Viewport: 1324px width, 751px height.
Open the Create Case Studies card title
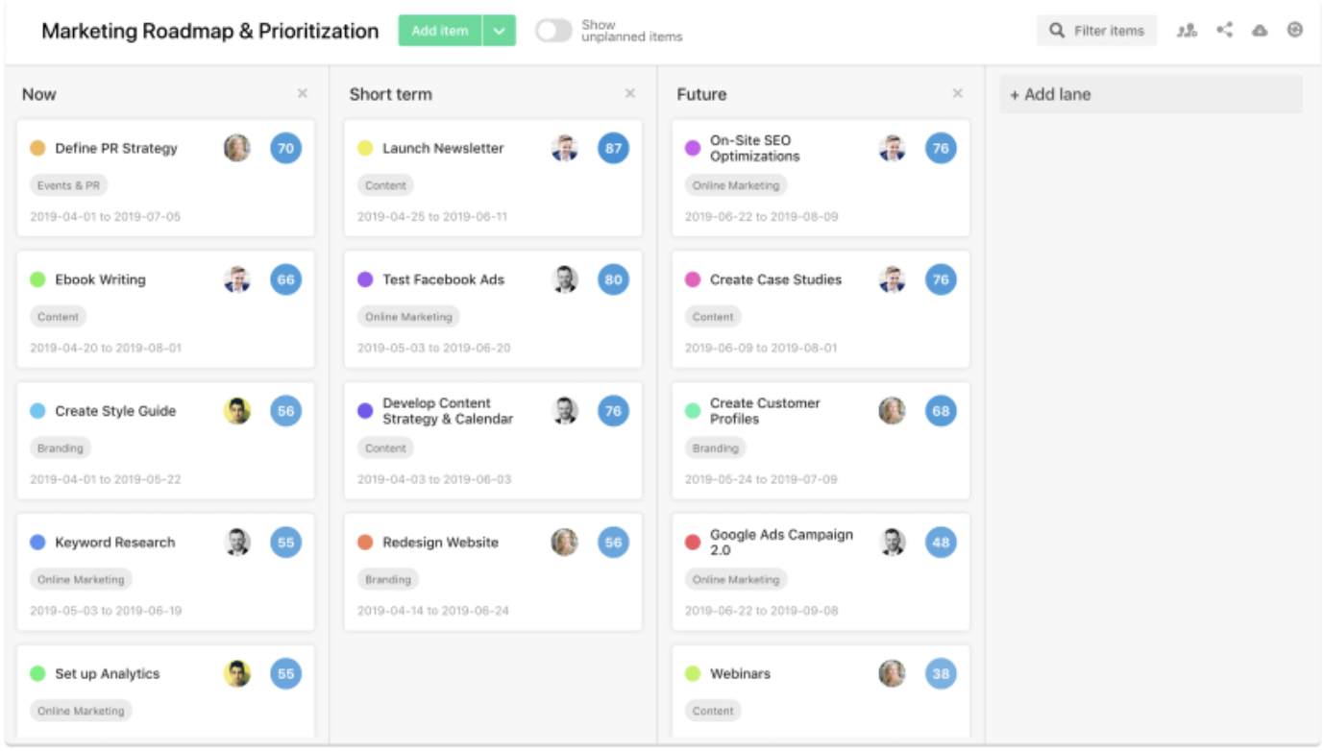click(775, 279)
